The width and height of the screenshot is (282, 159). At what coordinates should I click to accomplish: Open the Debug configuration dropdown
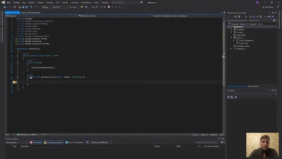click(x=46, y=7)
